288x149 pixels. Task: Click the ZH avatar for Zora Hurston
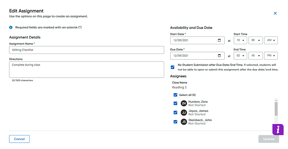click(184, 103)
